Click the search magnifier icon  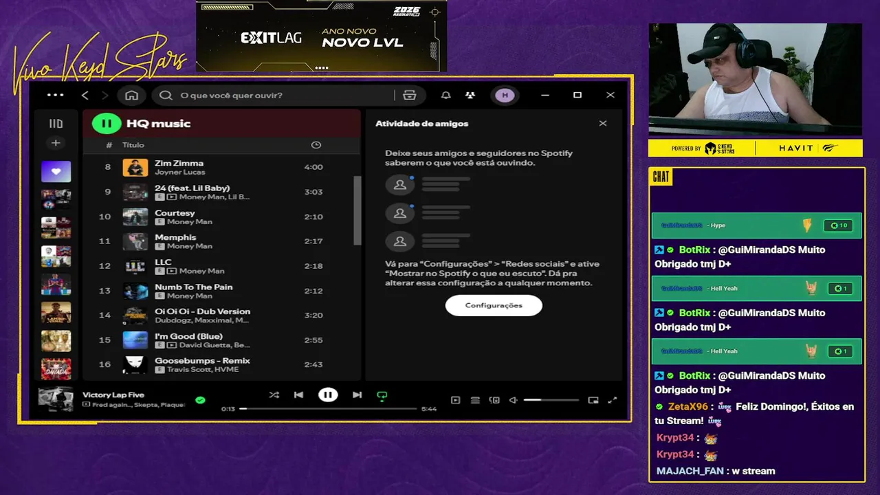tap(166, 95)
